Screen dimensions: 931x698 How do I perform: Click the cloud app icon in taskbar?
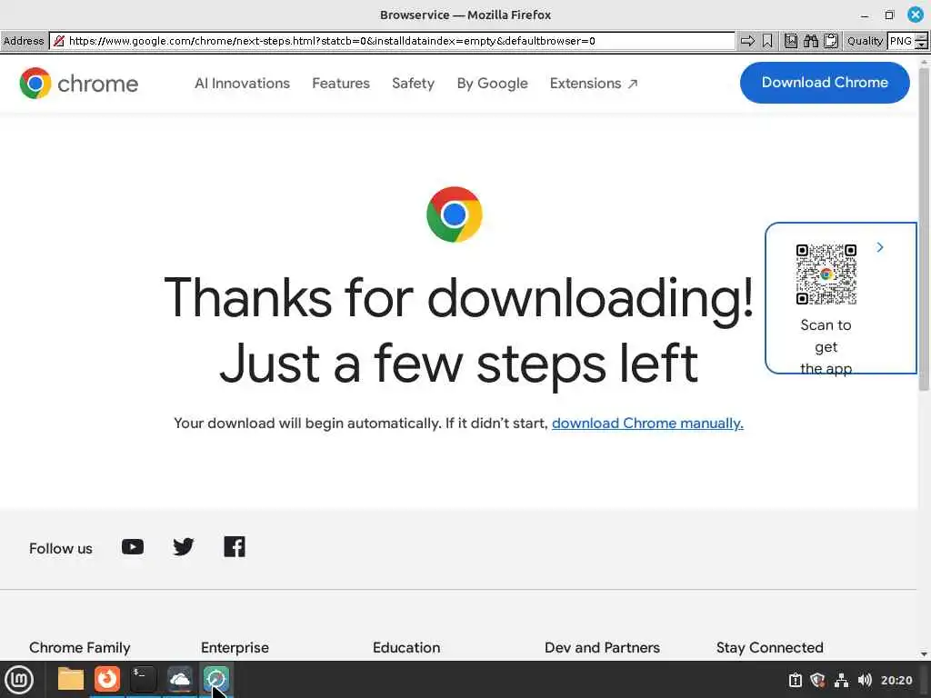tap(179, 680)
